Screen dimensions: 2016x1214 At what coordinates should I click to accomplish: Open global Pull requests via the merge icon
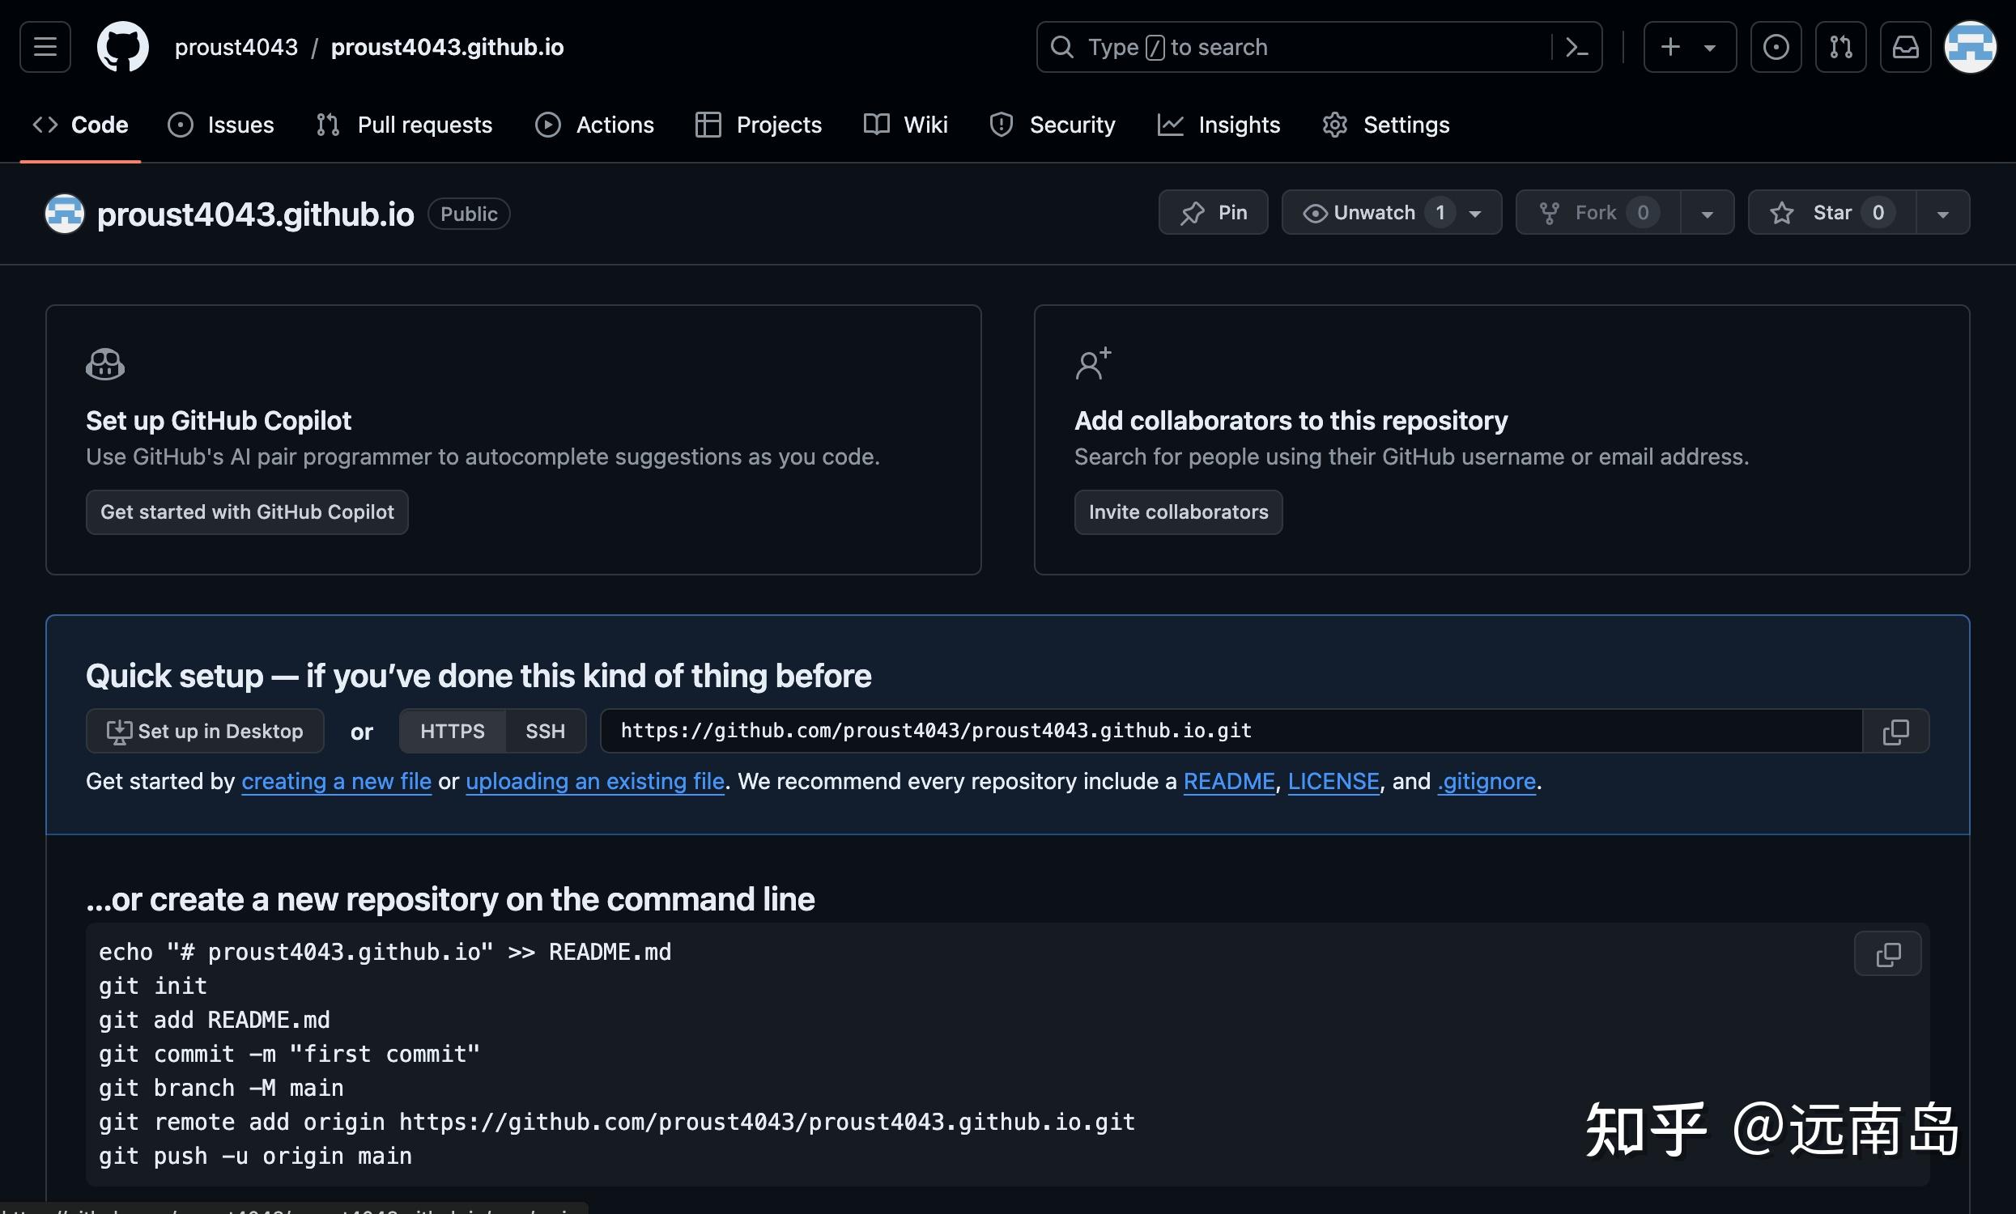1840,47
